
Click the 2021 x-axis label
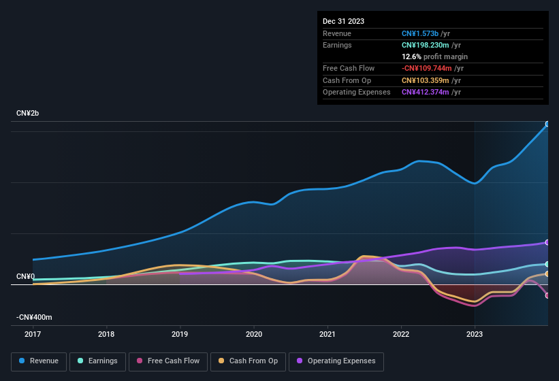pos(328,334)
